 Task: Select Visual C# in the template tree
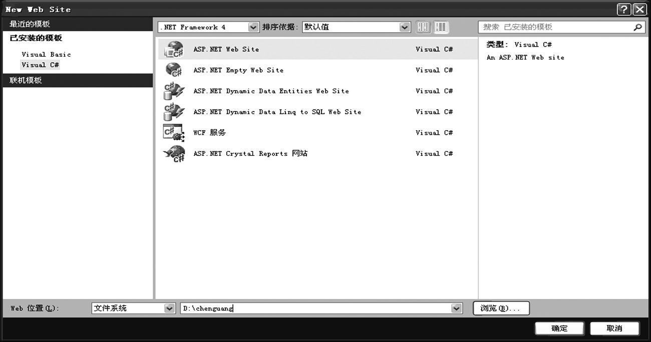coord(40,65)
